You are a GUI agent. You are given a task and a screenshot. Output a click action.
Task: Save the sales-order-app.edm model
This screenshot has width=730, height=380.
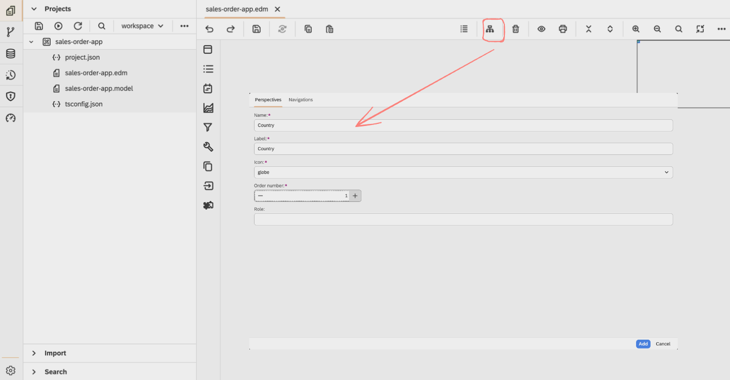[257, 29]
